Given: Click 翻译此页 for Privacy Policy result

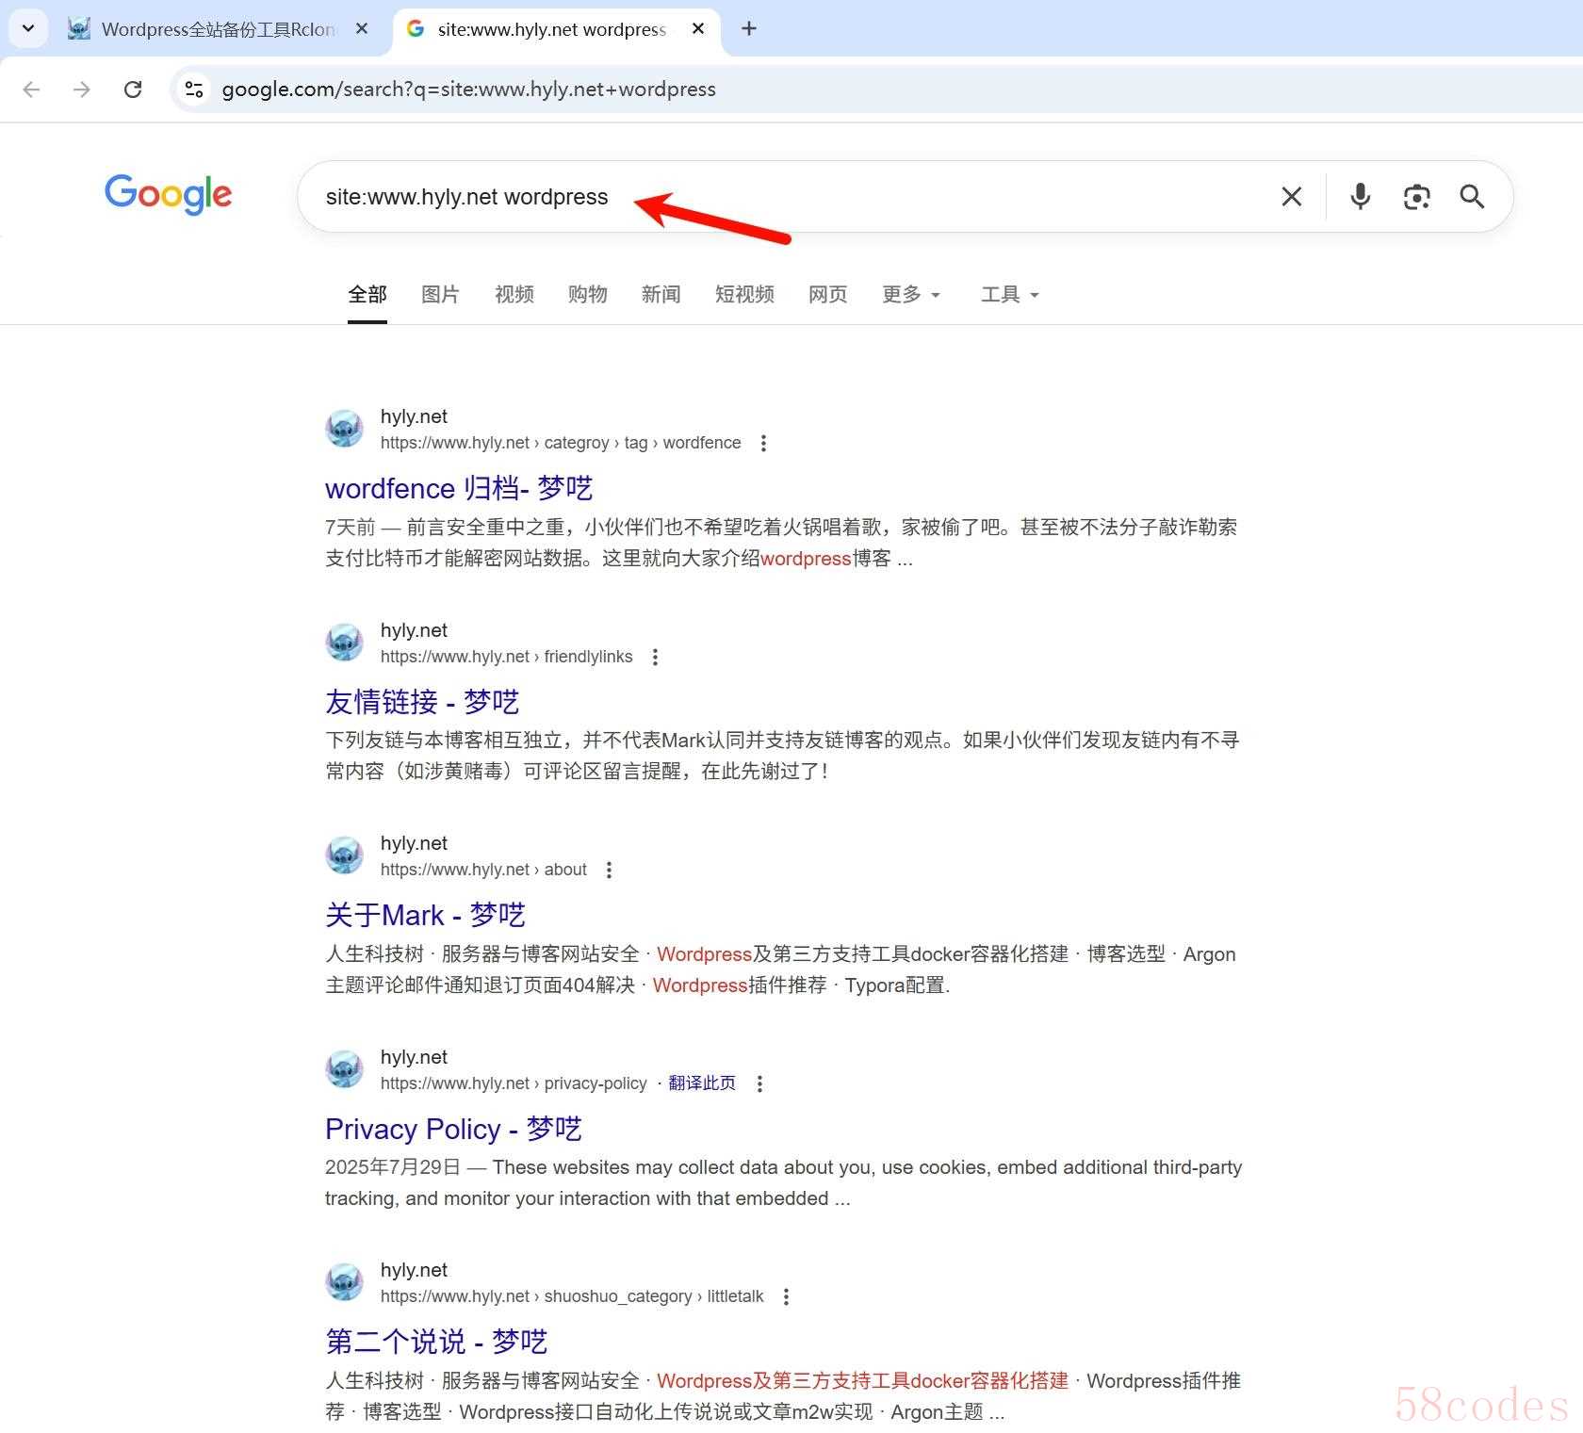Looking at the screenshot, I should [x=702, y=1083].
